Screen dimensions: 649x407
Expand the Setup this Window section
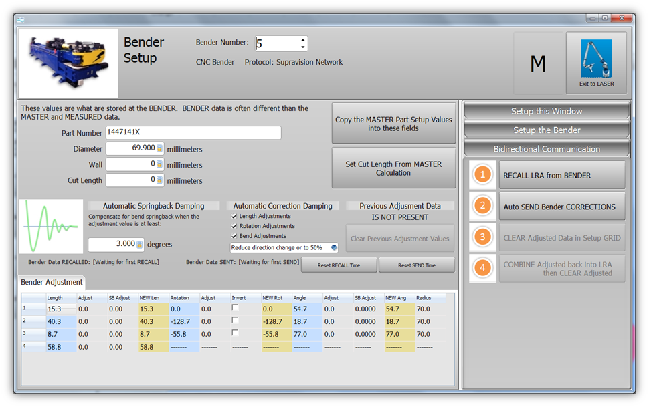click(x=546, y=111)
